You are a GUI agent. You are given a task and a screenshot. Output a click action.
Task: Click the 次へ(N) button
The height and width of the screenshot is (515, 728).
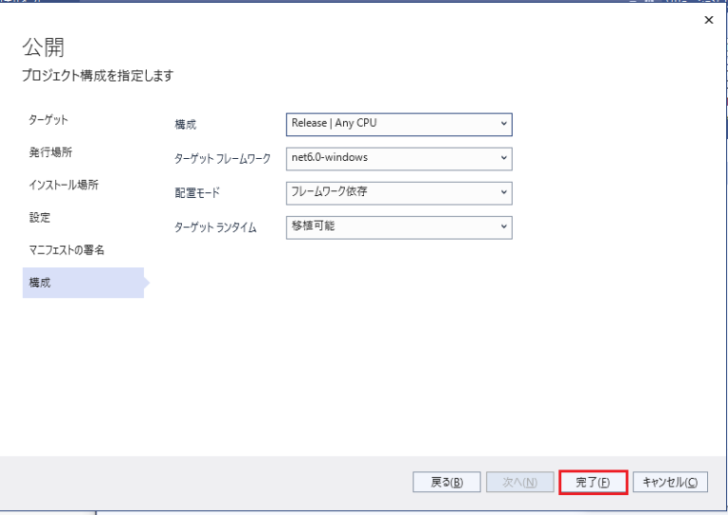pos(520,482)
